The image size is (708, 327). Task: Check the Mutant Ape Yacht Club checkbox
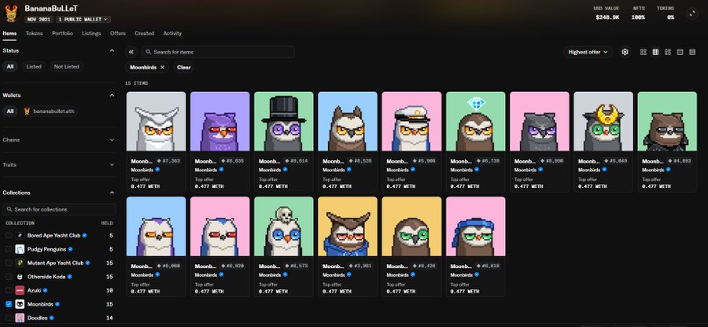coord(9,263)
